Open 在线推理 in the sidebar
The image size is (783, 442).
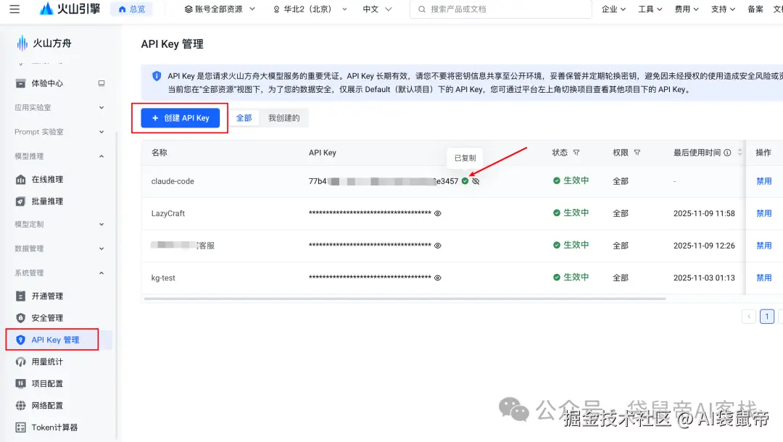point(47,179)
